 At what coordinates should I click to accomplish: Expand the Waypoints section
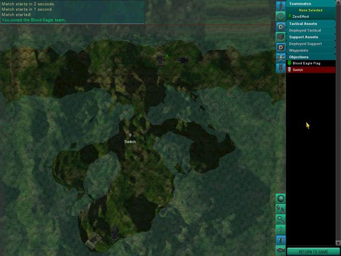tap(311, 50)
